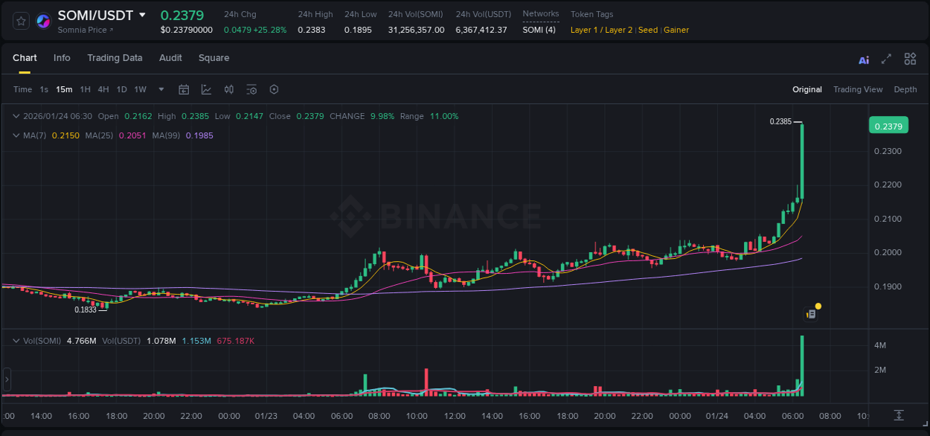The height and width of the screenshot is (436, 930).
Task: Open more intervals dropdown next to 1W
Action: click(x=160, y=89)
